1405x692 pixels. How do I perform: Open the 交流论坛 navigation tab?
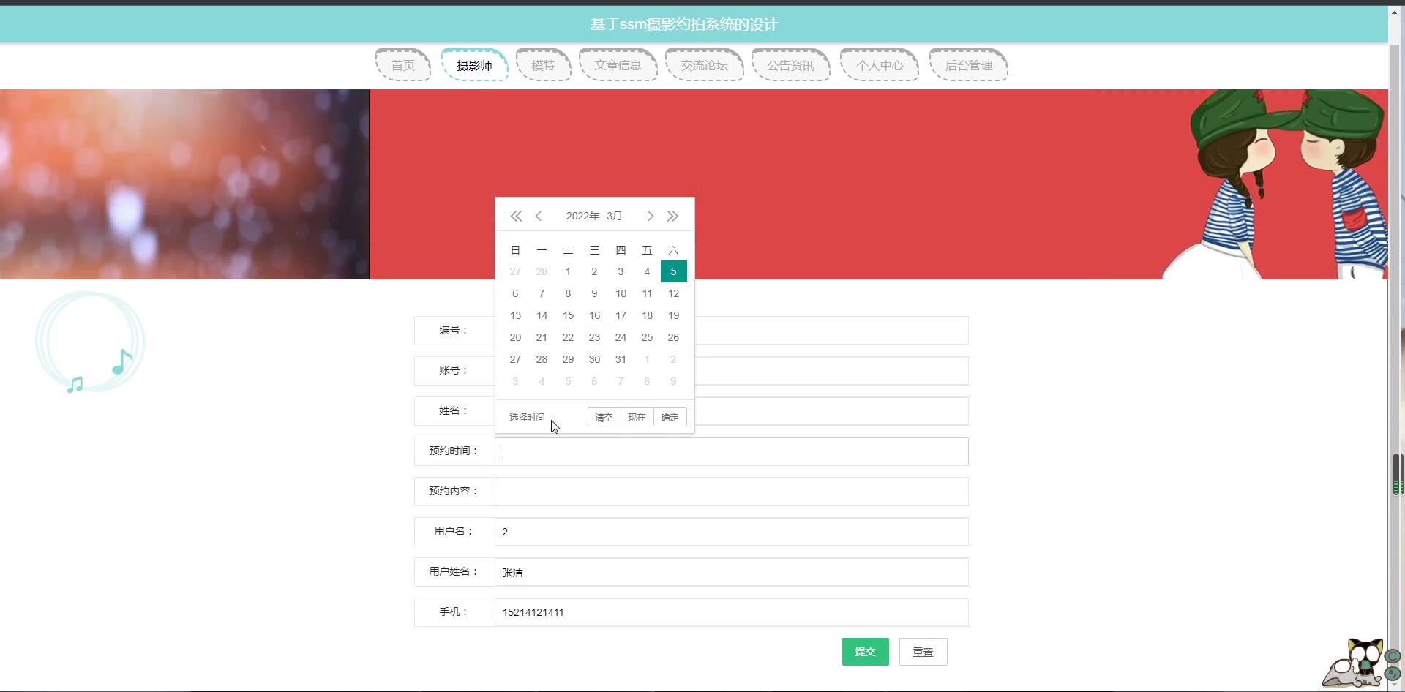click(705, 65)
